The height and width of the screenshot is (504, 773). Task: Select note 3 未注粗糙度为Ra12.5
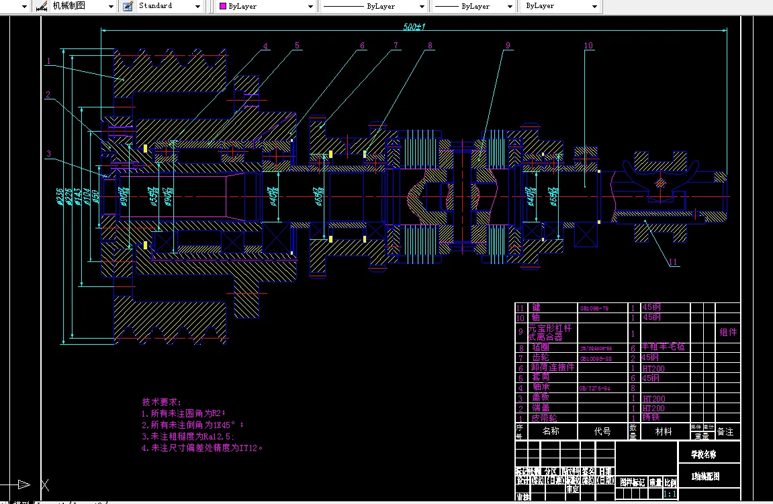tap(188, 436)
